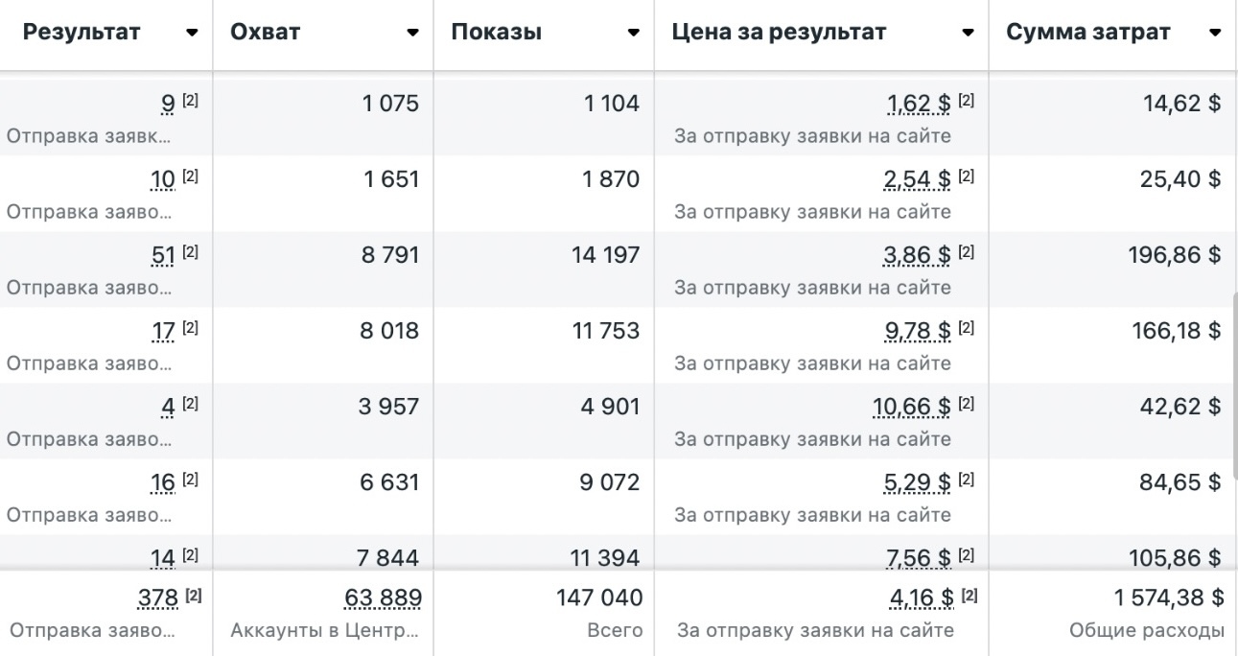Click the Сумма затрат column header label
This screenshot has width=1238, height=656.
coord(1088,32)
